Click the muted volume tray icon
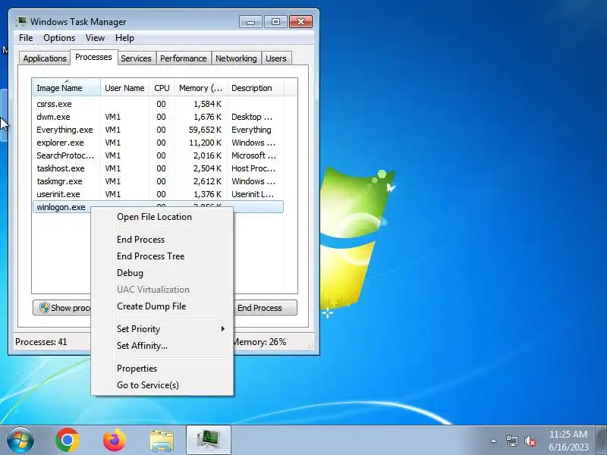Viewport: 607px width, 455px height. [530, 441]
